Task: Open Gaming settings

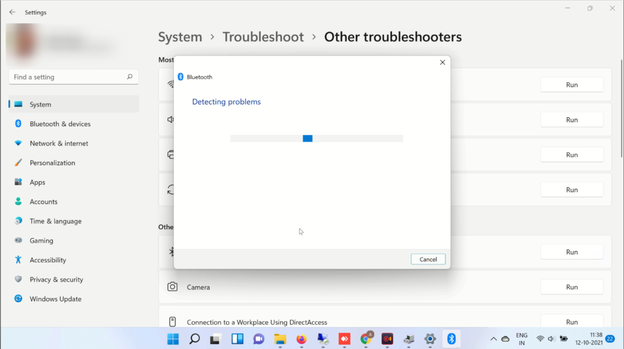Action: tap(74, 241)
